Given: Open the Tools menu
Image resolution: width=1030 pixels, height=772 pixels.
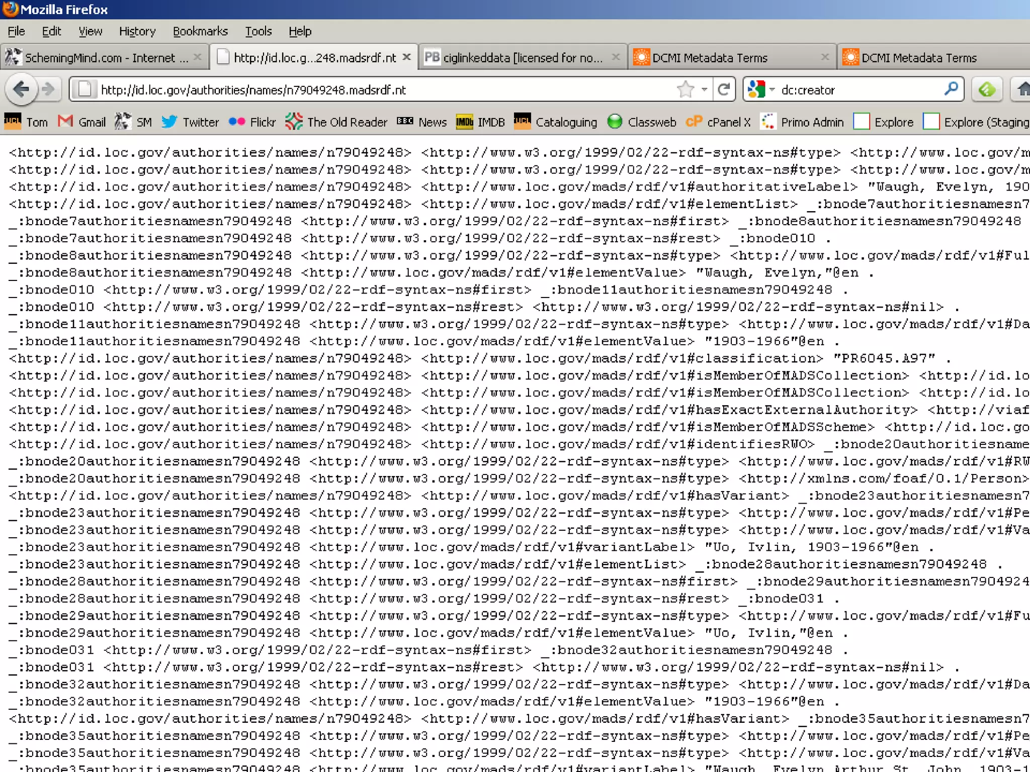Looking at the screenshot, I should coord(258,31).
